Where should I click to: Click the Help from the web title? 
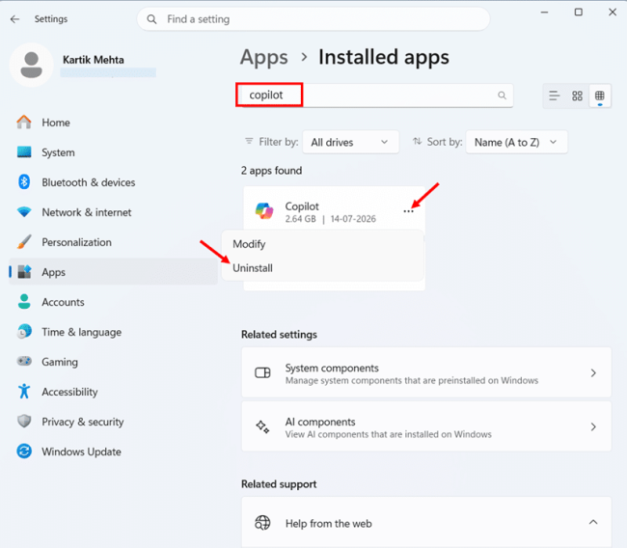(328, 523)
